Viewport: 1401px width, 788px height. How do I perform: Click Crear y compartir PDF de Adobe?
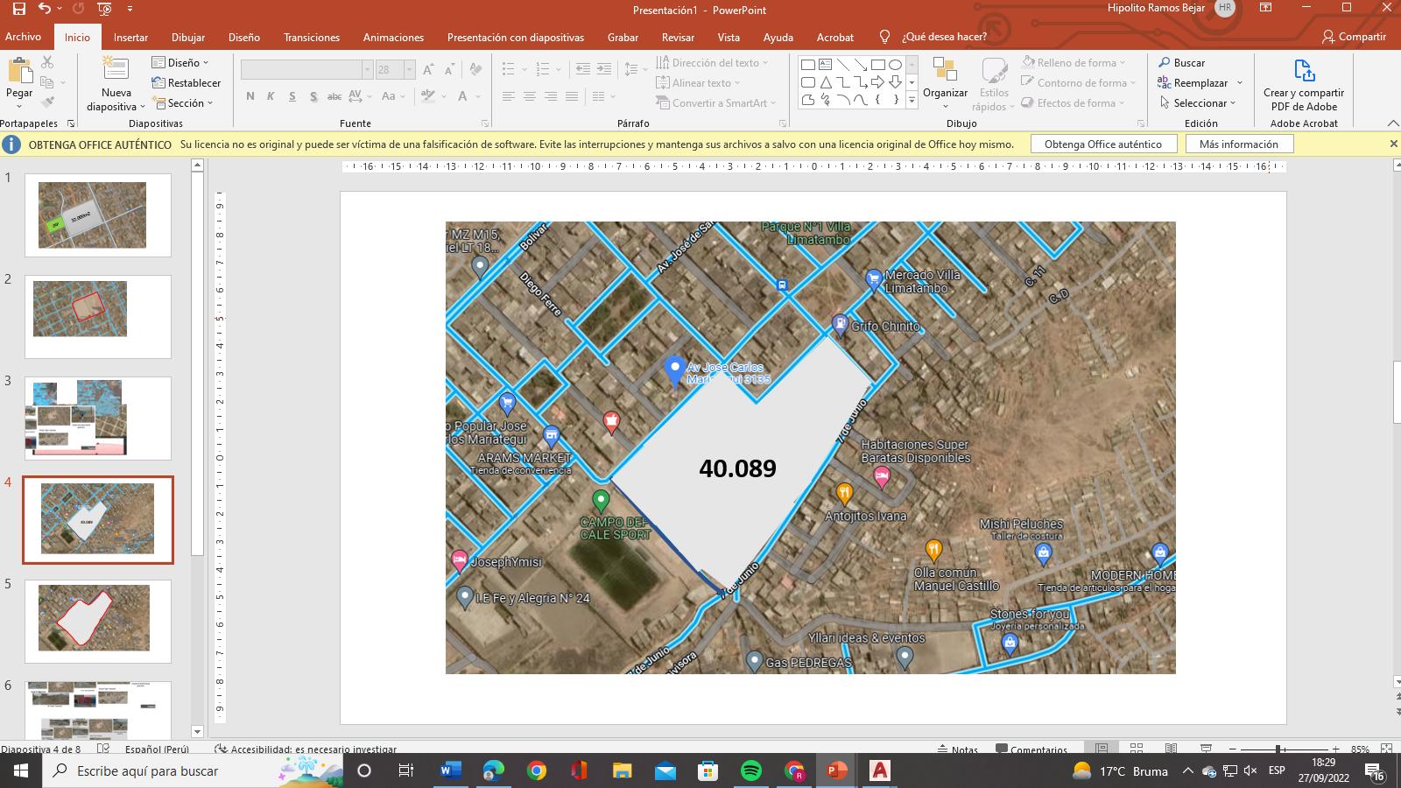[1304, 85]
